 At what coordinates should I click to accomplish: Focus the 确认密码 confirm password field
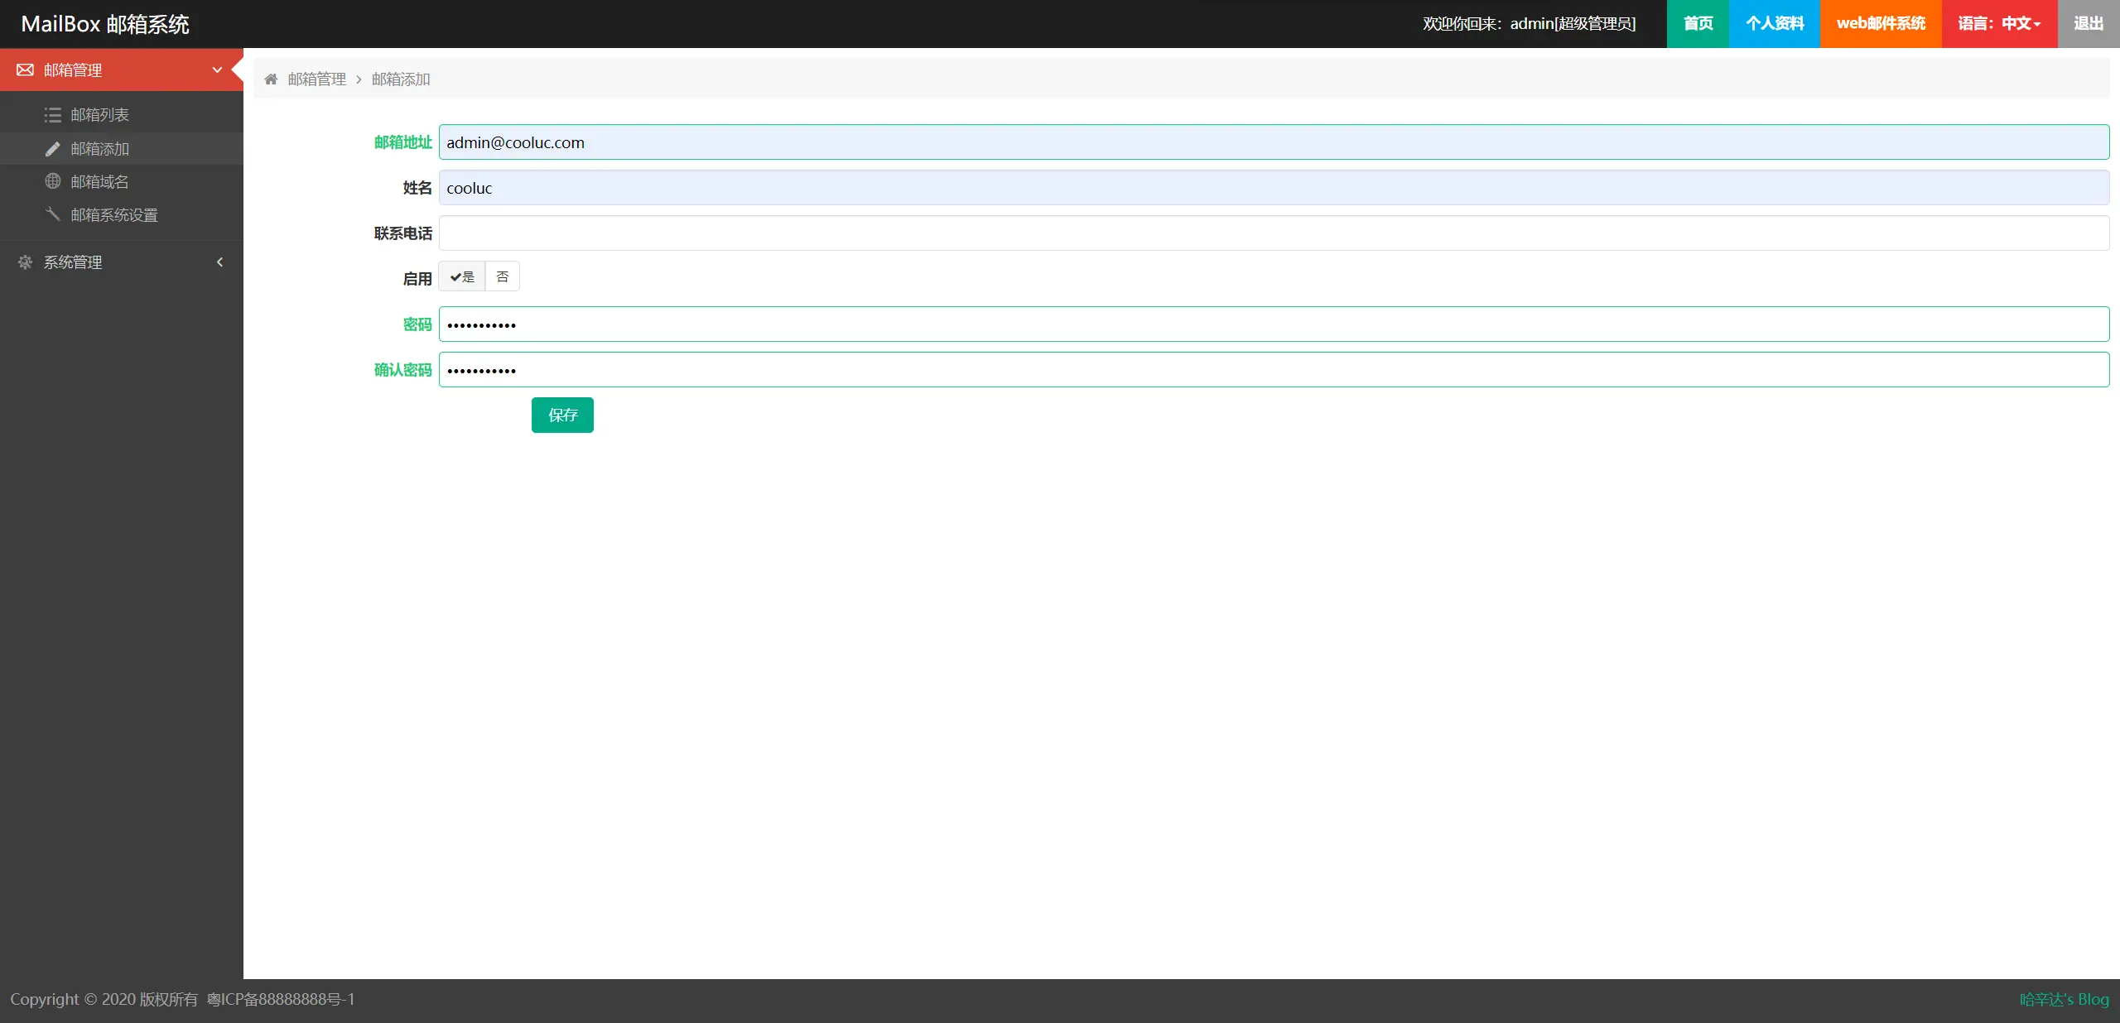(1274, 370)
